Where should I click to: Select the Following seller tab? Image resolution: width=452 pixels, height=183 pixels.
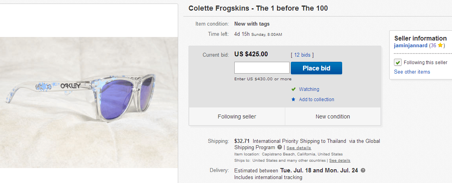click(237, 116)
